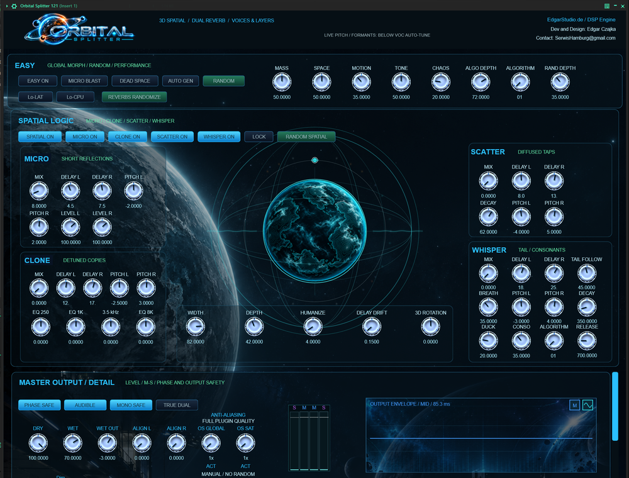Screen dimensions: 629x478
Task: Click REVERBS RANDOMIZE
Action: click(134, 97)
